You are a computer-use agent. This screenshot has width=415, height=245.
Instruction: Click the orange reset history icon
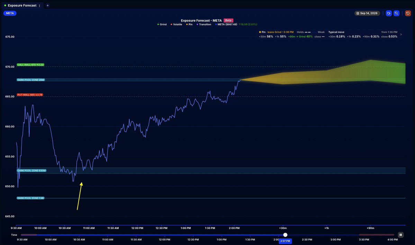click(408, 13)
